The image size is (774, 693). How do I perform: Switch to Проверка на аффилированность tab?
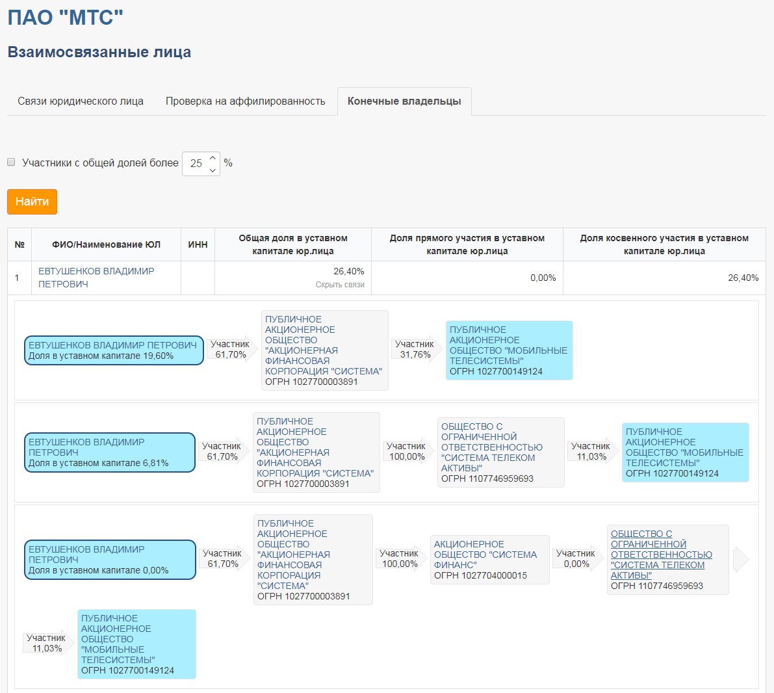[x=246, y=101]
